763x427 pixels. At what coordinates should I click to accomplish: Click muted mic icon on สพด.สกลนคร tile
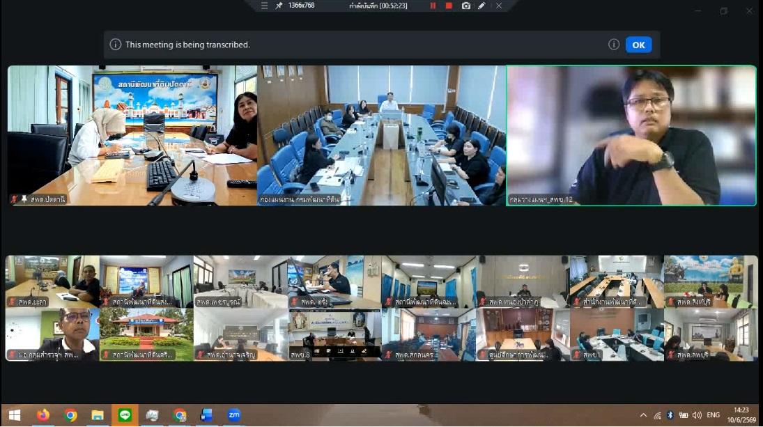(x=388, y=355)
